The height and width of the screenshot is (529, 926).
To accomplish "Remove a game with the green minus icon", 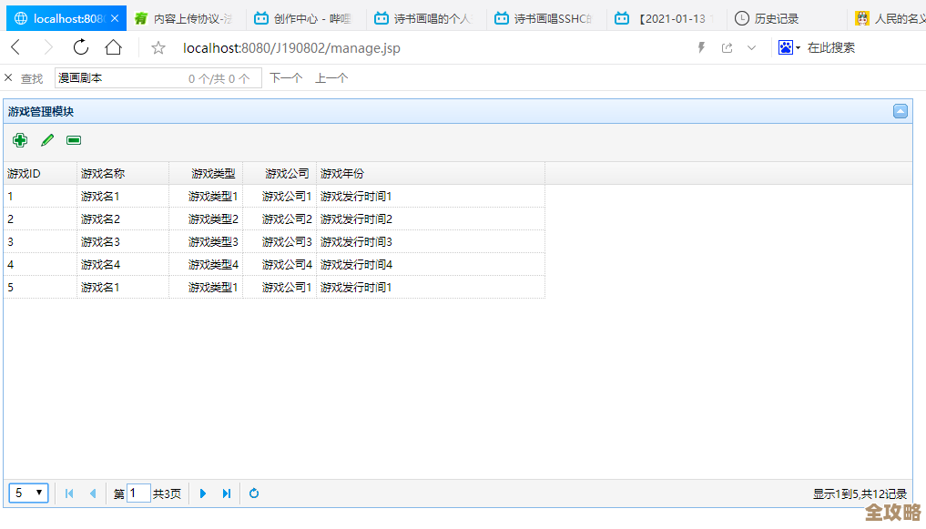I will [73, 140].
